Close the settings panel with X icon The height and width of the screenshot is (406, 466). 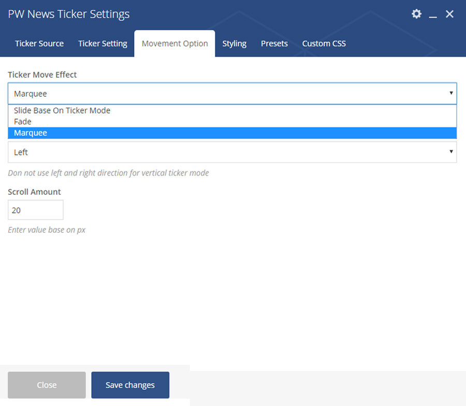click(x=449, y=14)
